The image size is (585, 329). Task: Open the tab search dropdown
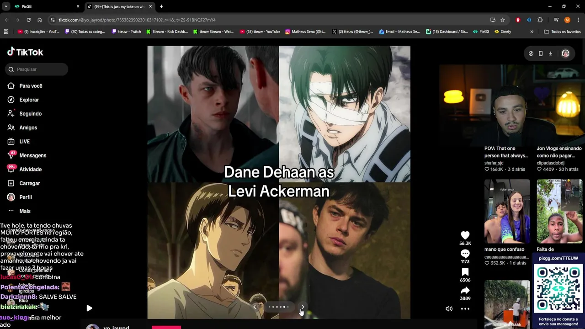point(6,6)
